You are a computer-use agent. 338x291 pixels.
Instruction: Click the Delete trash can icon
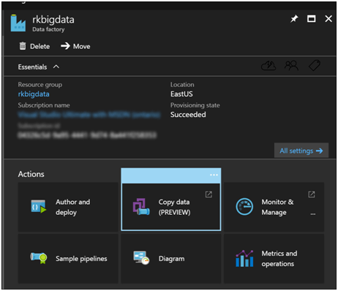(x=23, y=46)
